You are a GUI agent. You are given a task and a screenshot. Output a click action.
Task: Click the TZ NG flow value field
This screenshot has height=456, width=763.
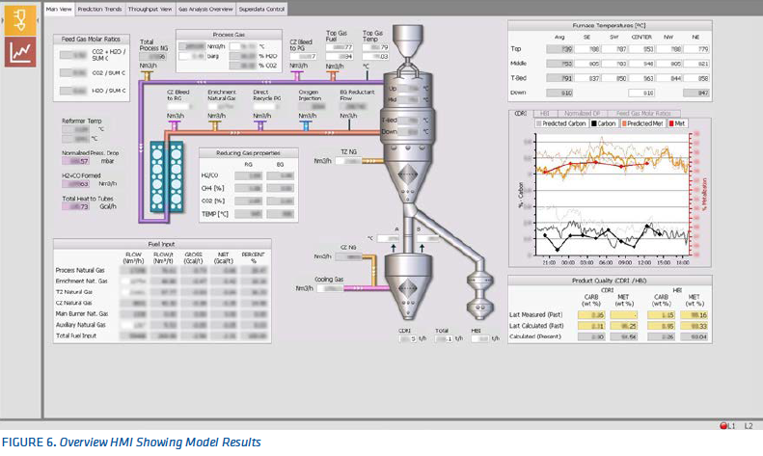click(348, 161)
